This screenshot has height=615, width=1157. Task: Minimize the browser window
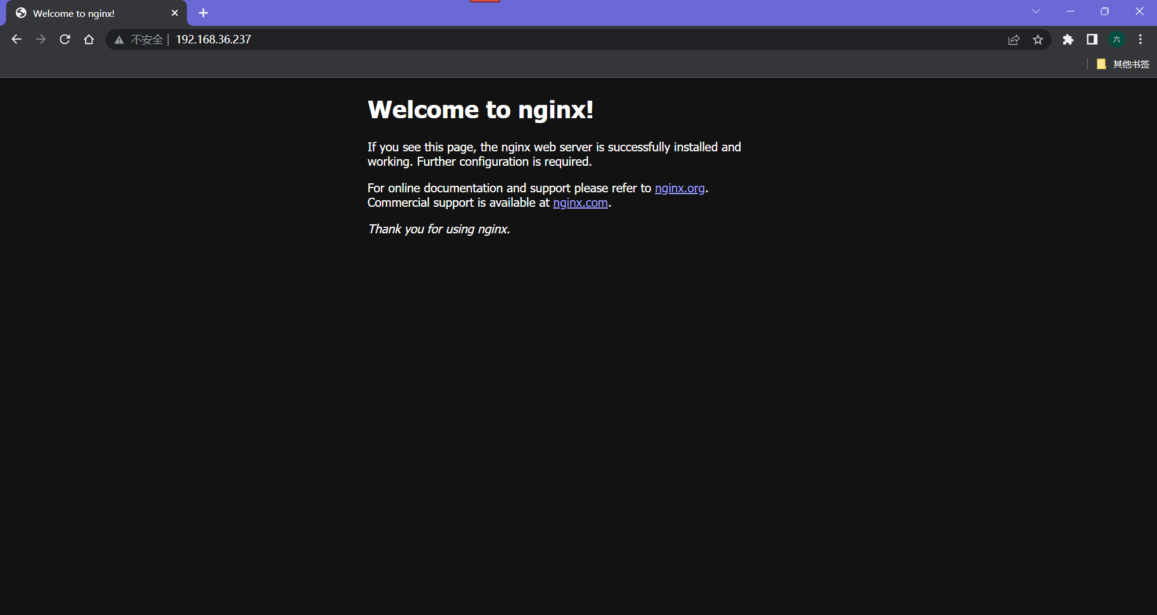pyautogui.click(x=1070, y=11)
